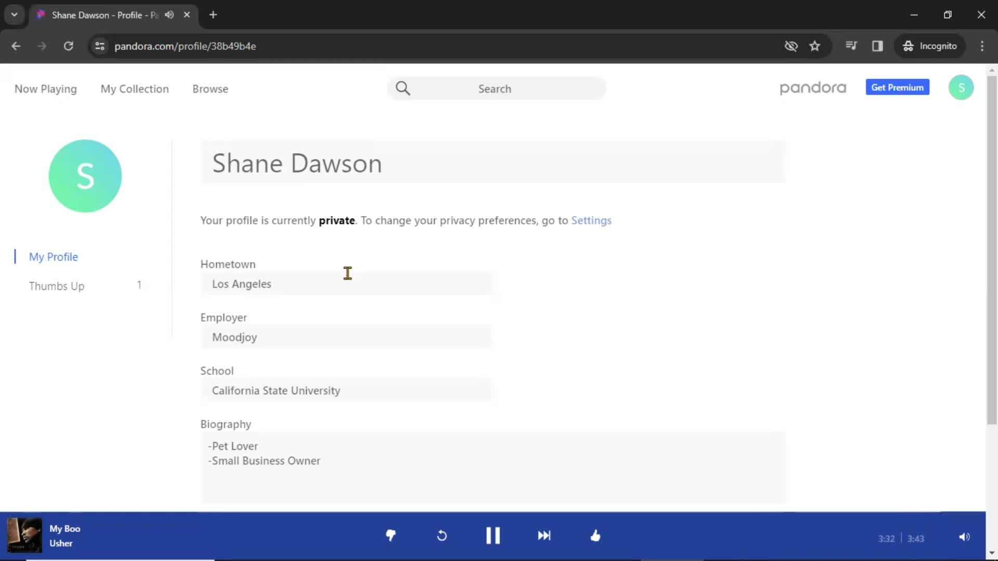
Task: Click the Pandora logo
Action: 813,88
